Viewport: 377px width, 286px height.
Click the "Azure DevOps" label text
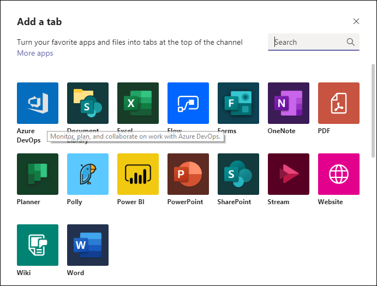tap(28, 135)
